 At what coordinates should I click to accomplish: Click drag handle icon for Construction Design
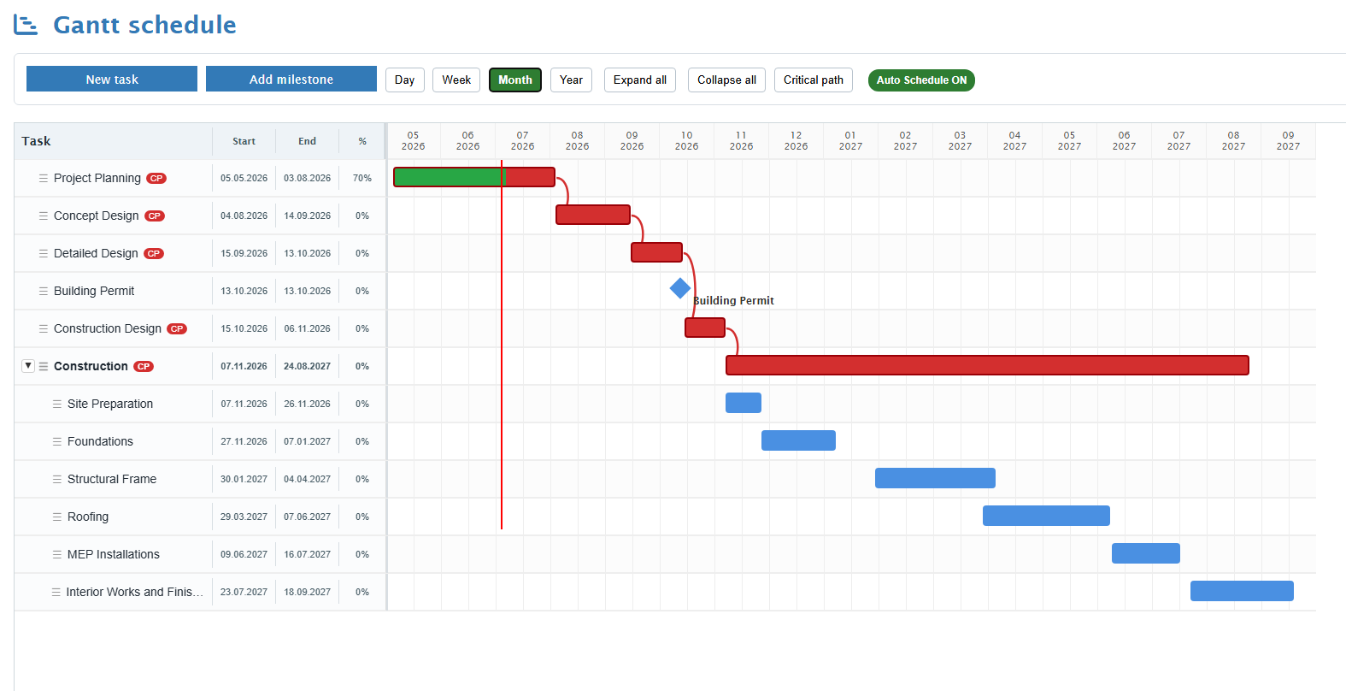click(44, 328)
